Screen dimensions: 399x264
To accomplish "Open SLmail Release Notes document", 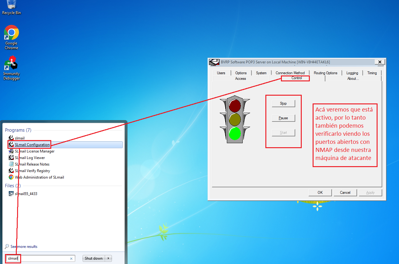I will coord(32,164).
